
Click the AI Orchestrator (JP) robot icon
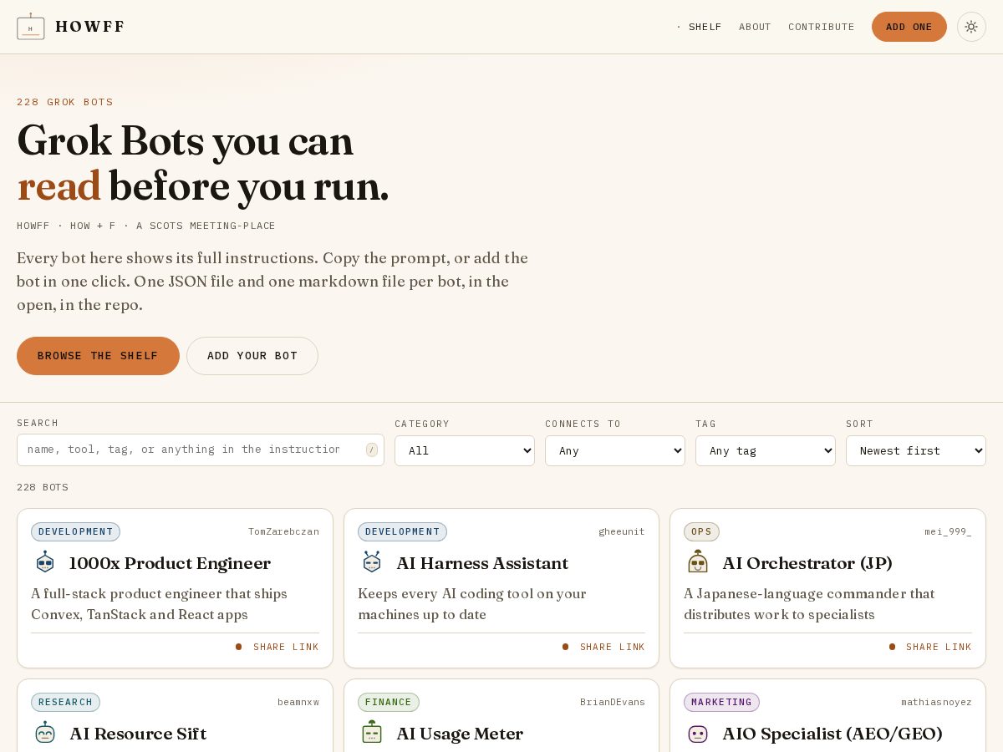(x=698, y=562)
